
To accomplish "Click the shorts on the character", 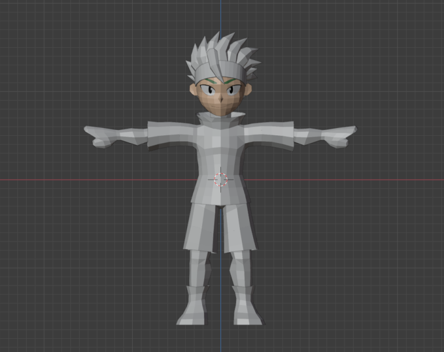I will [220, 228].
